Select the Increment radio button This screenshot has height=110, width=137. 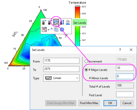tap(86, 61)
